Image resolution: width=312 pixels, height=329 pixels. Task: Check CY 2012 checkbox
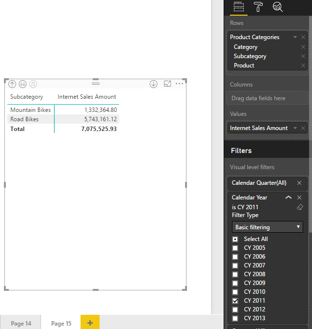tap(235, 310)
